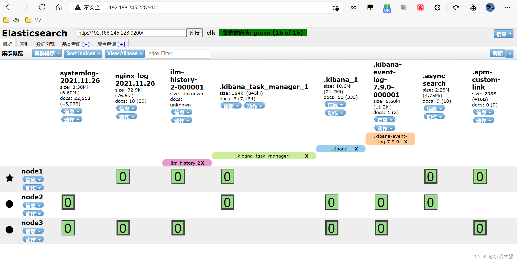Open the browser extensions puzzle icon
Screen dimensions: 517x261
click(437, 8)
